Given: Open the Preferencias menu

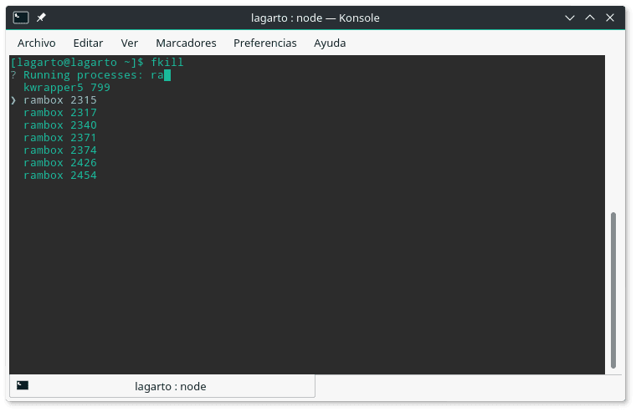Looking at the screenshot, I should 265,43.
